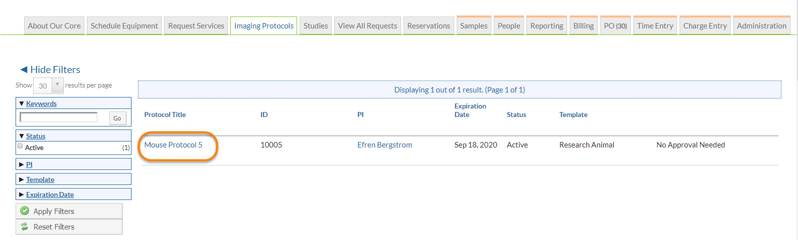
Task: Toggle the Active status checkbox
Action: point(21,146)
